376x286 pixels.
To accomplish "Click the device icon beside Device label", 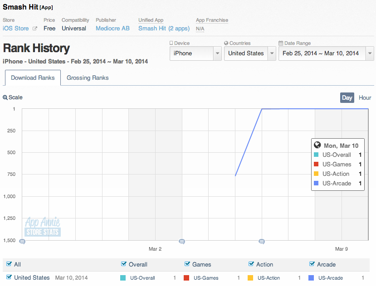I will pos(171,43).
